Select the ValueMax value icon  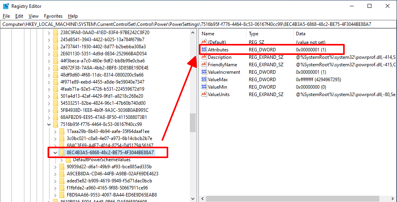pyautogui.click(x=204, y=79)
